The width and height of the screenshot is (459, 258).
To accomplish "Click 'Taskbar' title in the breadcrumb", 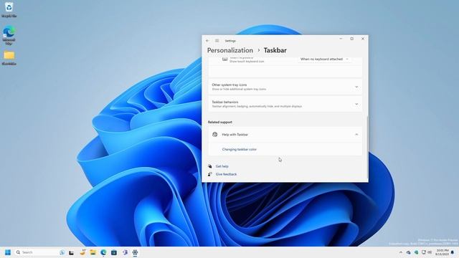I will point(275,50).
